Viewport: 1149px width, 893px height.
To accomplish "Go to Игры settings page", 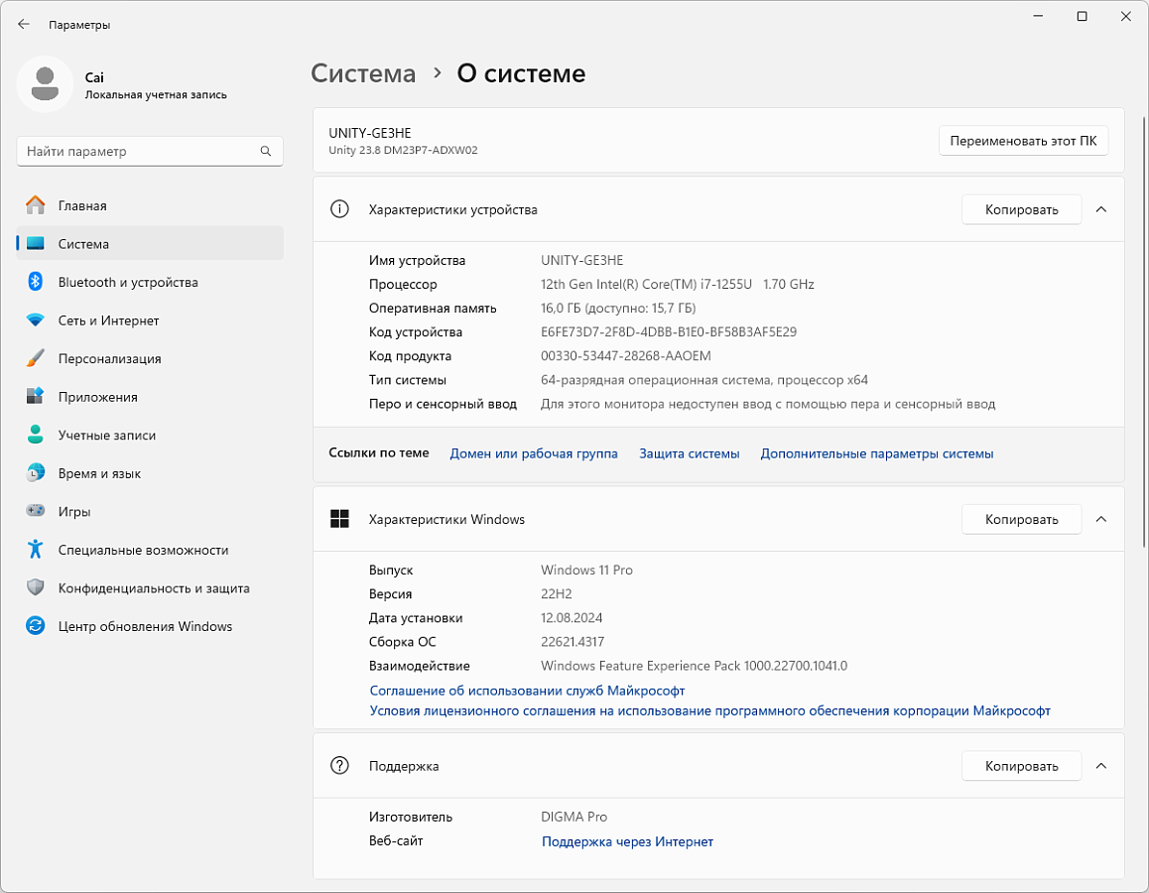I will [150, 511].
